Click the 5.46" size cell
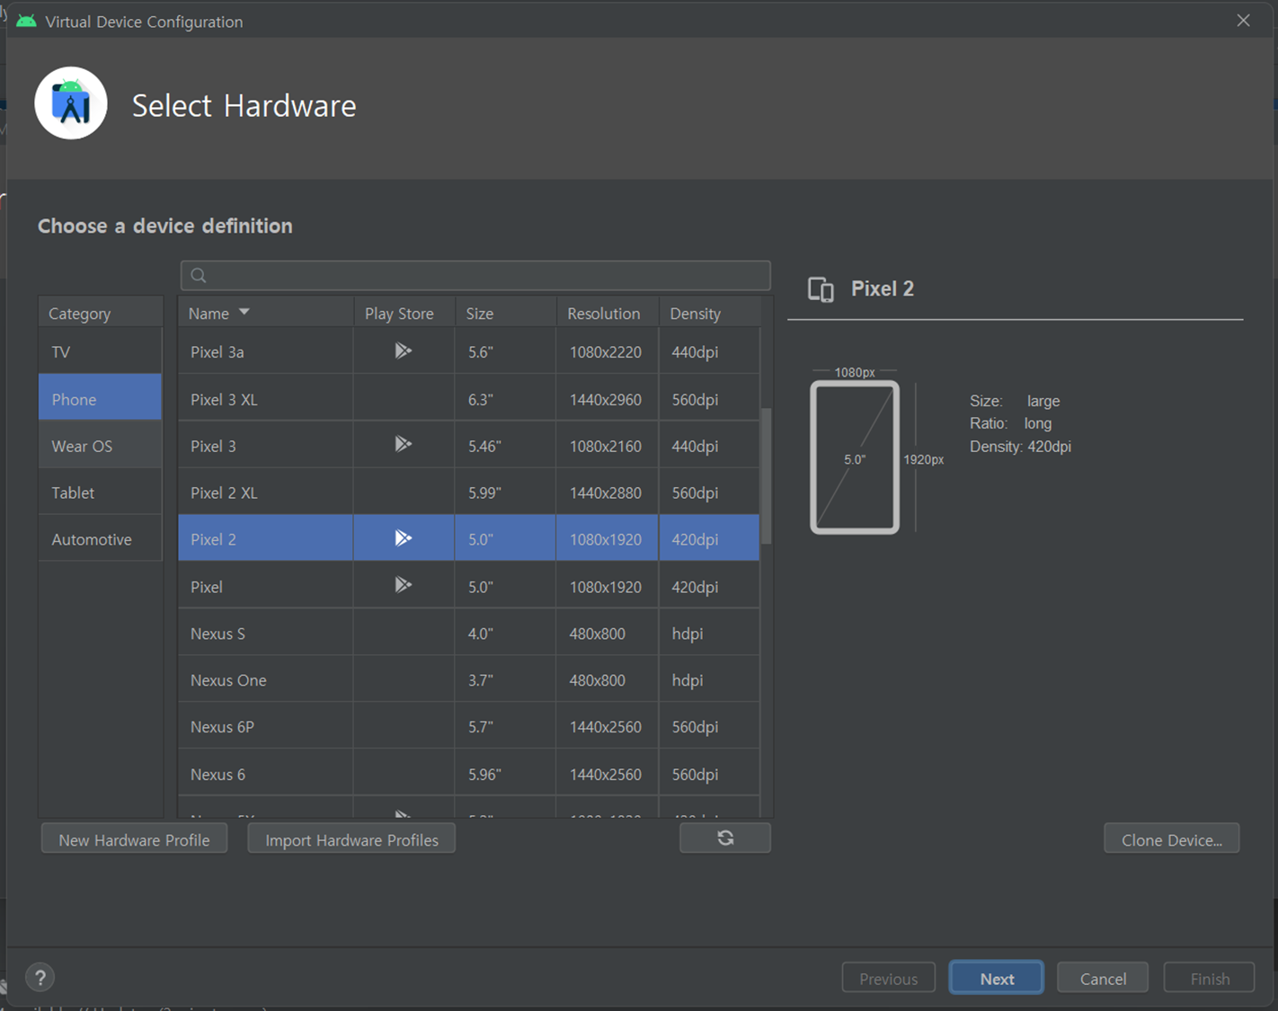The image size is (1278, 1011). pyautogui.click(x=505, y=445)
